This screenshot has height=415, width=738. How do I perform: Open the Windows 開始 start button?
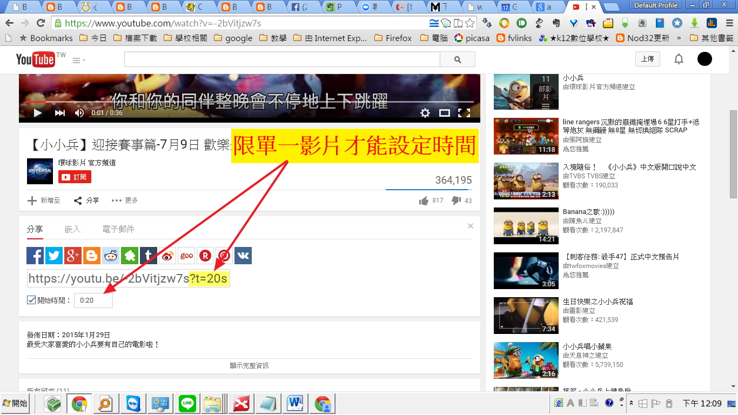tap(15, 403)
